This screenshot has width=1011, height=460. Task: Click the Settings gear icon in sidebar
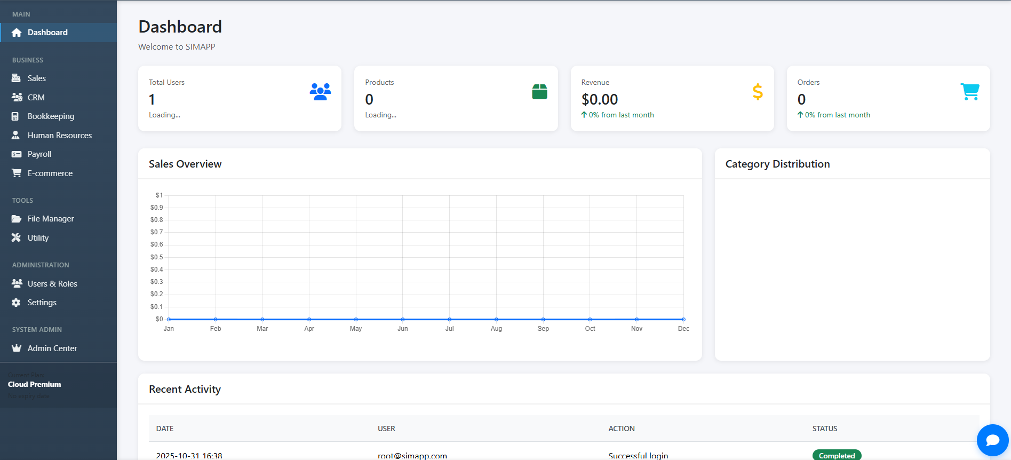pos(17,303)
